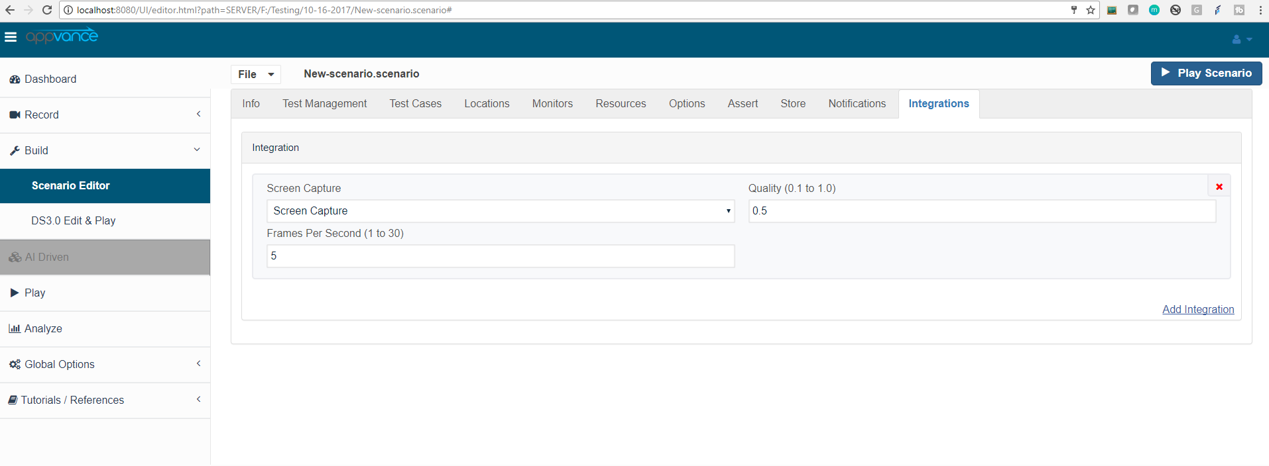Remove integration with the red X icon
1269x466 pixels.
coord(1219,187)
